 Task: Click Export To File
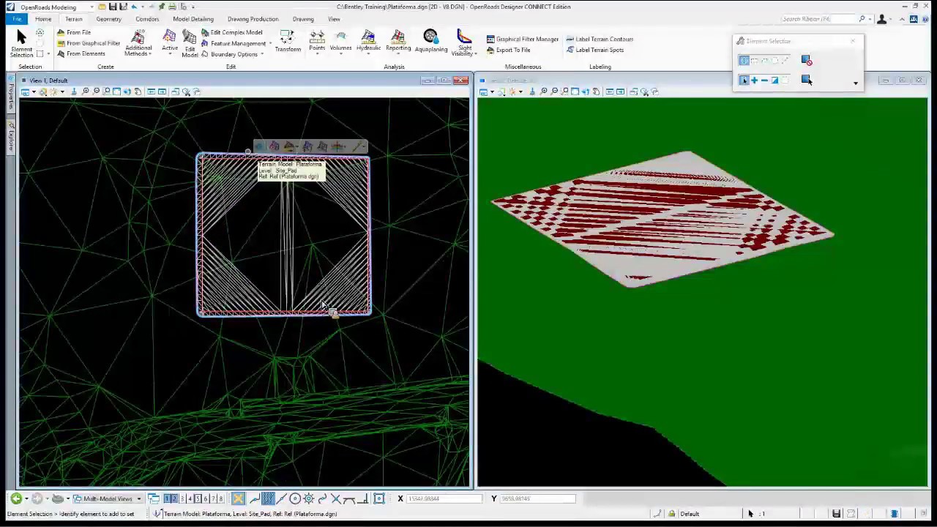pos(508,50)
